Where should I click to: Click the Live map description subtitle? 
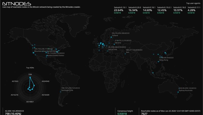tap(41, 7)
